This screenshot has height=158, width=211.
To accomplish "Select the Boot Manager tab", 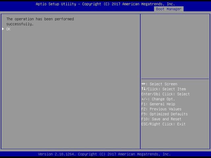I will pyautogui.click(x=168, y=9).
